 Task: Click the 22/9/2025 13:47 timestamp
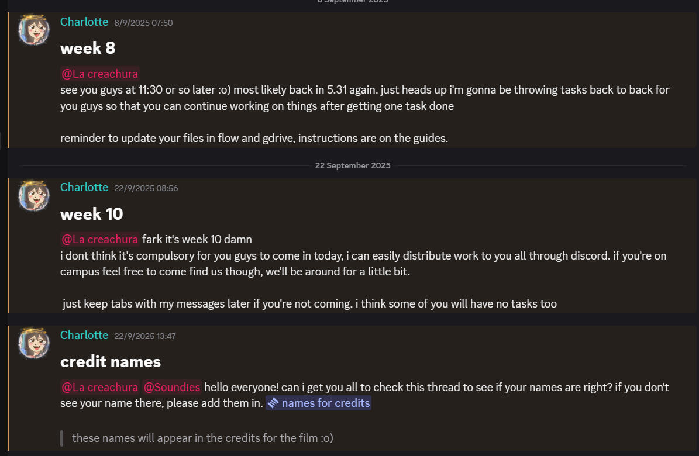[x=146, y=336]
